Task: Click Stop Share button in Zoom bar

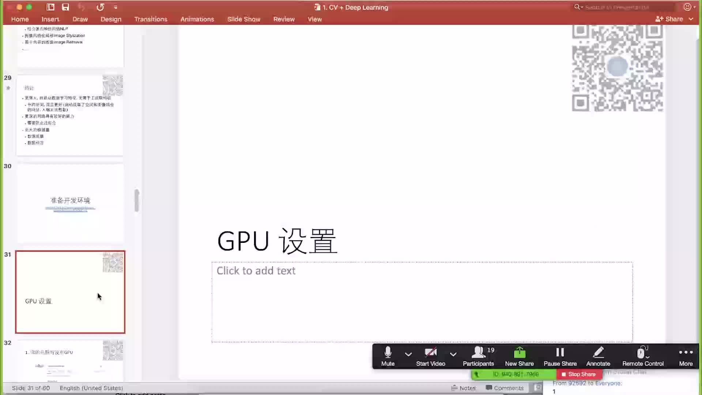Action: tap(578, 374)
